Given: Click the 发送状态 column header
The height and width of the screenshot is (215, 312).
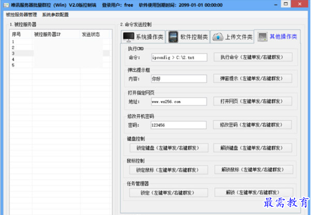Looking at the screenshot, I should [95, 35].
